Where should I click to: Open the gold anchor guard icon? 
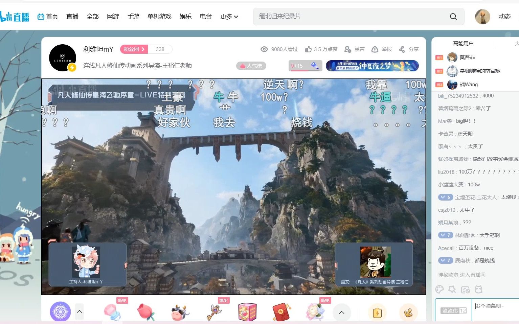[408, 313]
